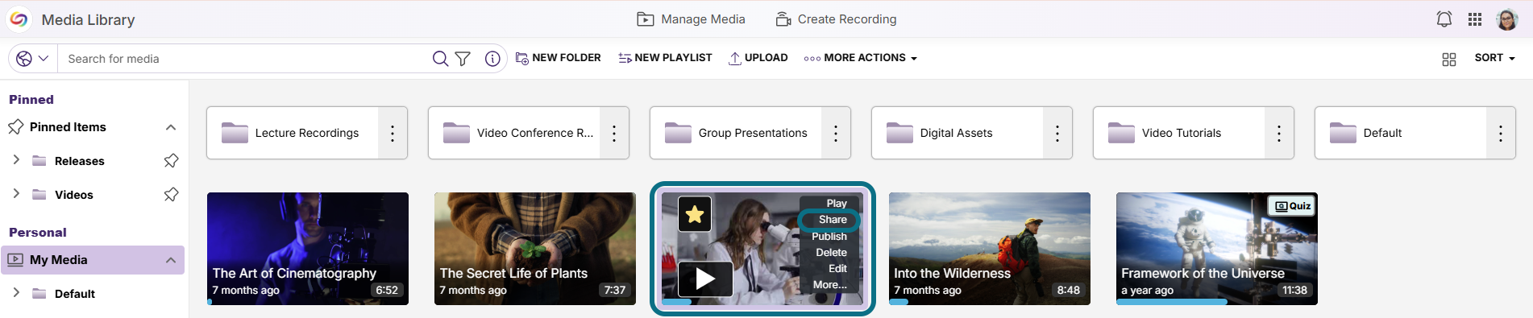Collapse the Pinned Items section
1533x318 pixels.
171,127
